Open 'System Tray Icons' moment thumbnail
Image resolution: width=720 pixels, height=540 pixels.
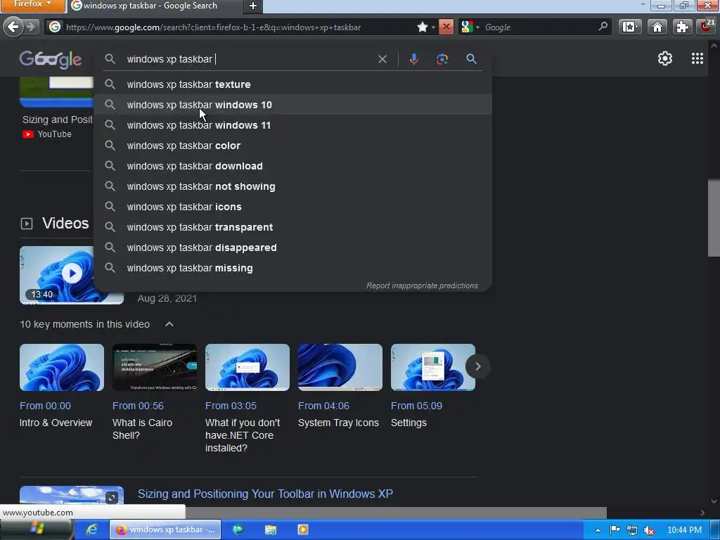[340, 367]
